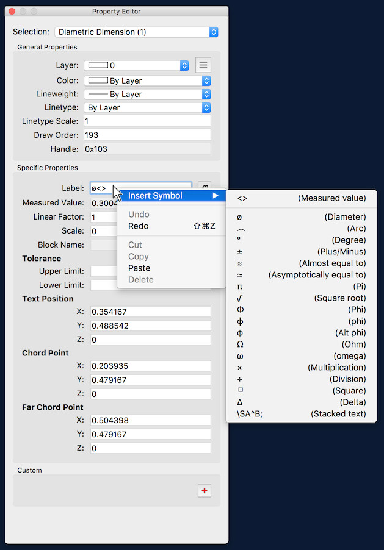Screen dimensions: 384x550
Task: Click the Text Position X field
Action: click(150, 312)
